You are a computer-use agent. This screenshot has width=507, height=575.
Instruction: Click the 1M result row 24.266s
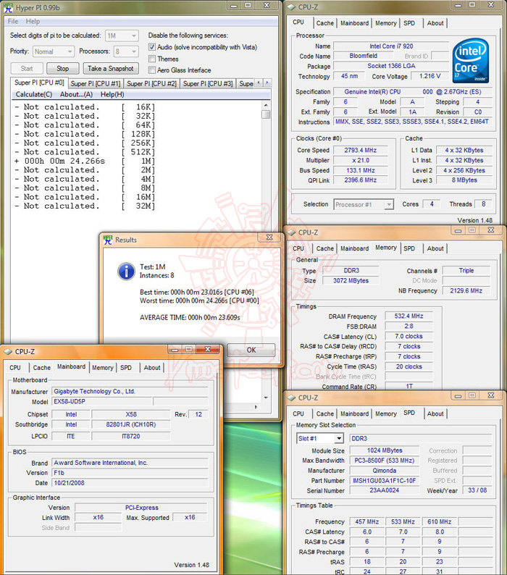85,161
